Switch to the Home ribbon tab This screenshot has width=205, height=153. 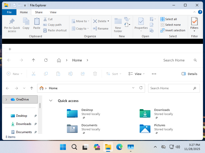pos(24,12)
